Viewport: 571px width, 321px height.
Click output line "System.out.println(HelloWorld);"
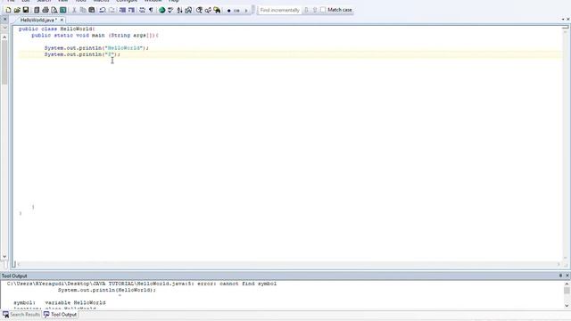pyautogui.click(x=107, y=290)
